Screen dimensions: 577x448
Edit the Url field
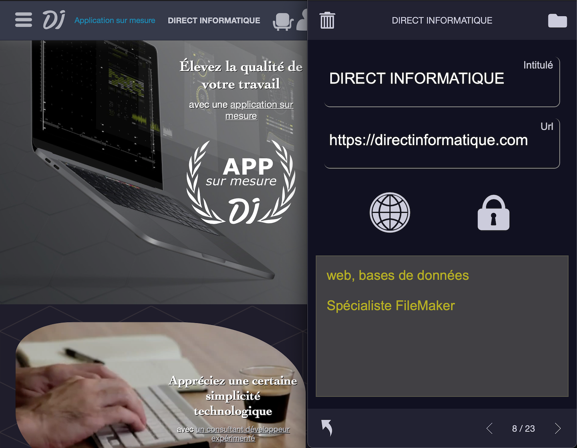[442, 144]
